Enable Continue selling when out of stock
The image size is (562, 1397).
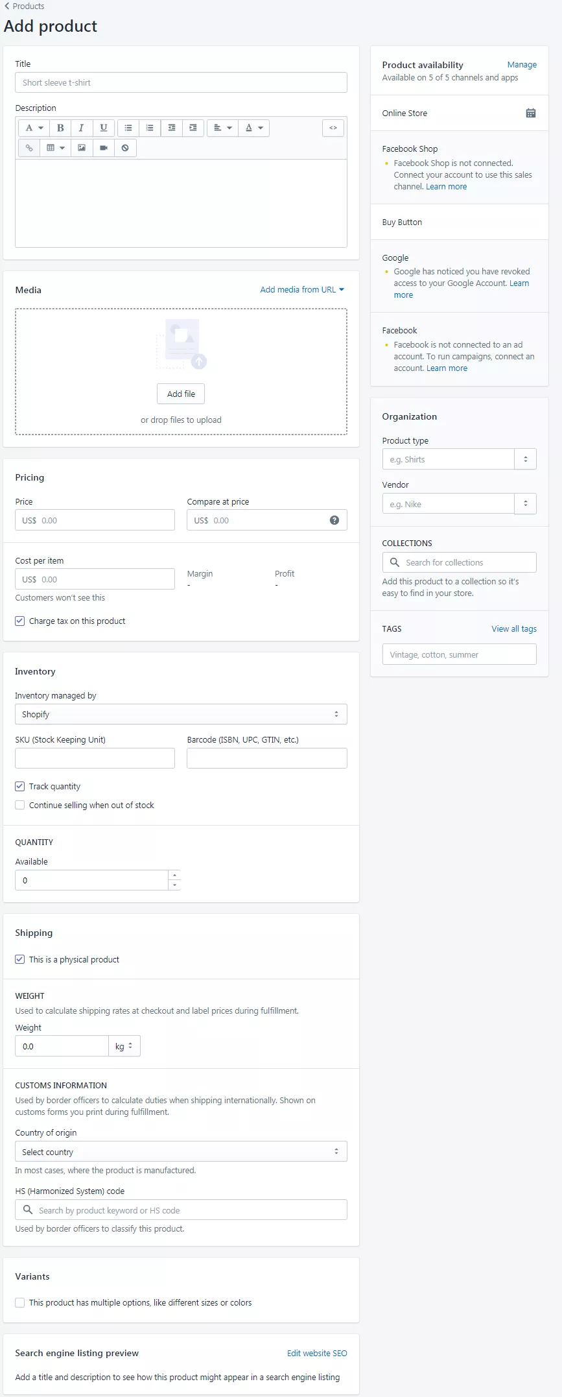point(20,805)
